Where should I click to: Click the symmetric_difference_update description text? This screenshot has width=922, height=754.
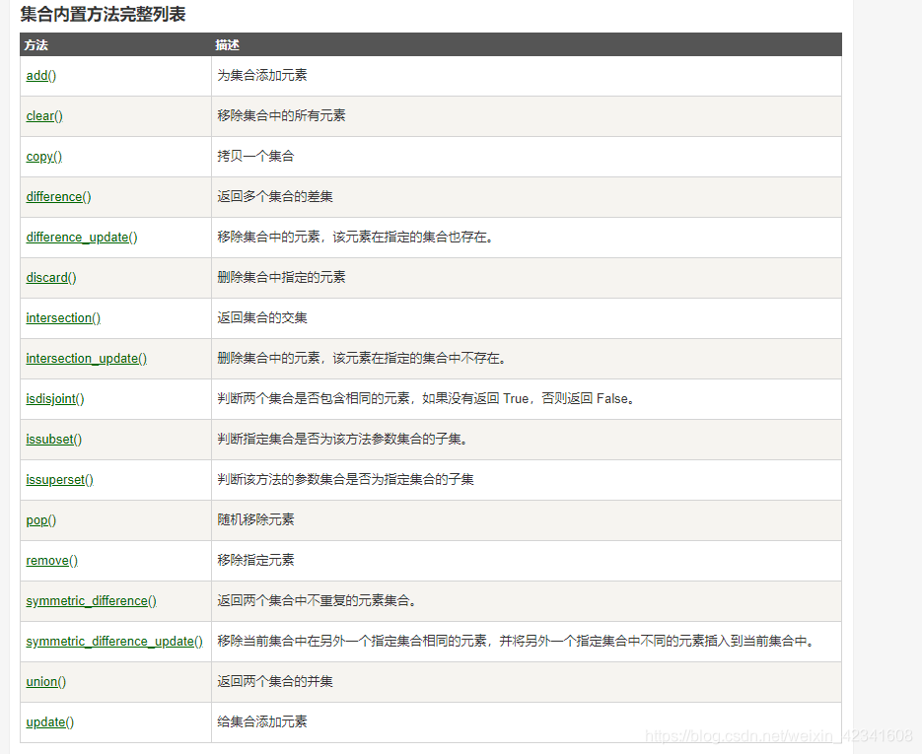tap(517, 642)
